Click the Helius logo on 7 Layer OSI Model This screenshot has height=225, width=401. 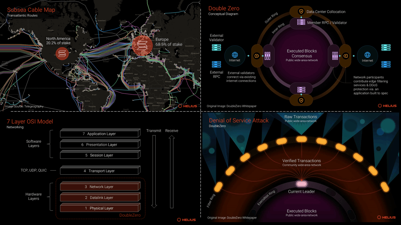click(186, 220)
